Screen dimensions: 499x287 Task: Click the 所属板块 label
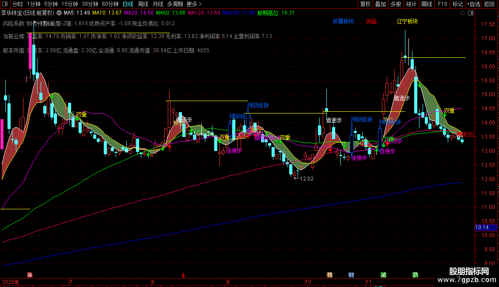344,21
